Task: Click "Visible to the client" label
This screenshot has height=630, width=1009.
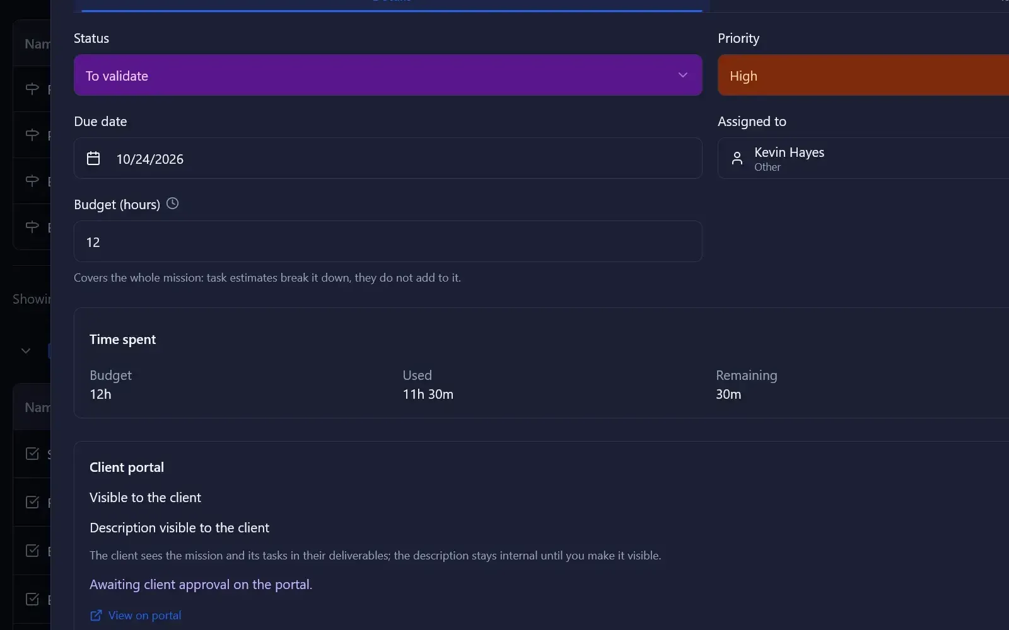Action: pos(145,498)
